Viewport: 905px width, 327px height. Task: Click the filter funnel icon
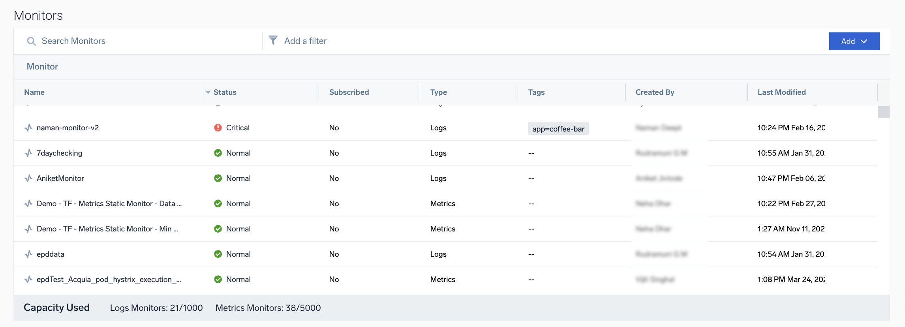(273, 40)
